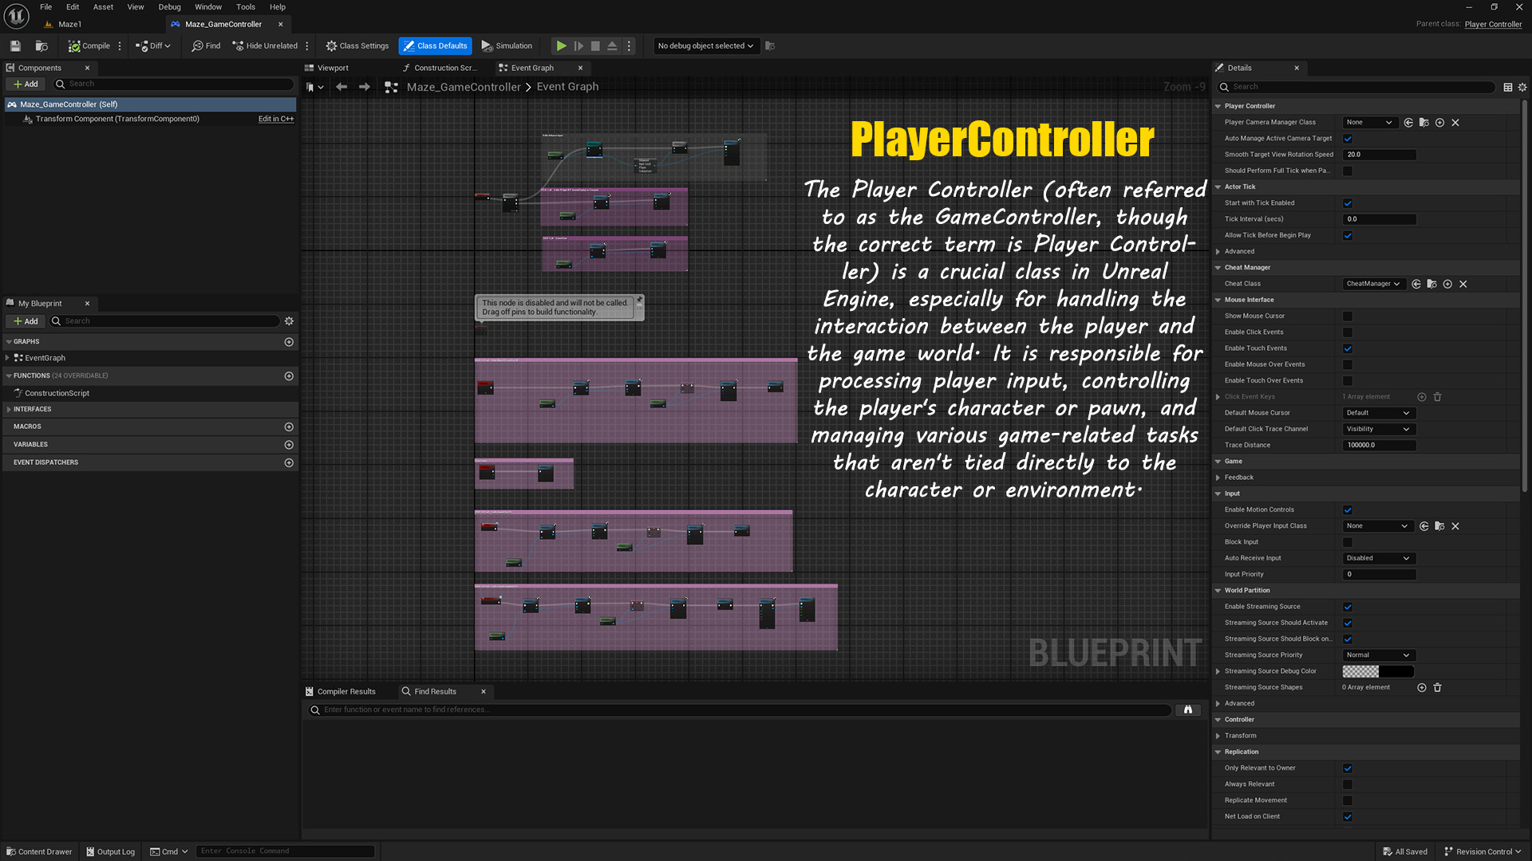Click the Browse to asset icon
Screen dimensions: 1532x861
pyautogui.click(x=41, y=46)
